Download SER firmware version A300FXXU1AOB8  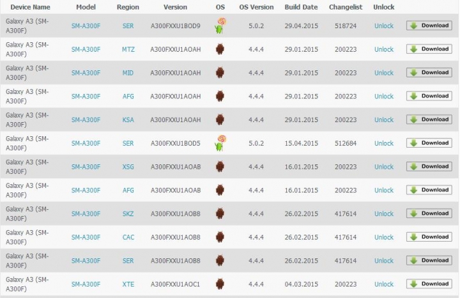point(429,260)
